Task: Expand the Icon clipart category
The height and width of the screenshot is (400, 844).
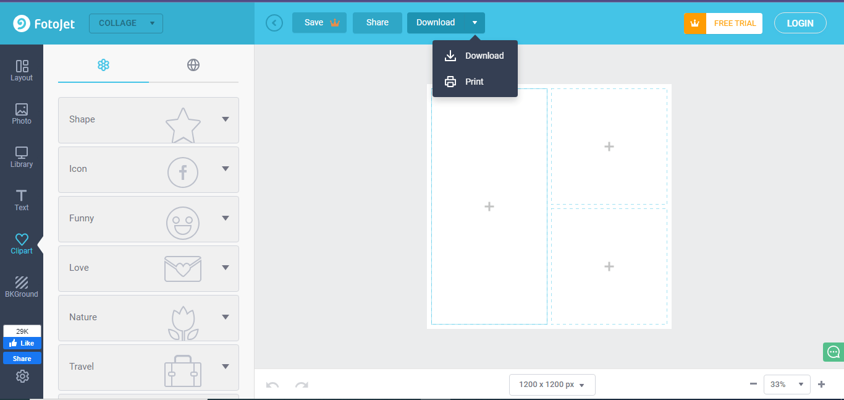Action: pos(148,169)
